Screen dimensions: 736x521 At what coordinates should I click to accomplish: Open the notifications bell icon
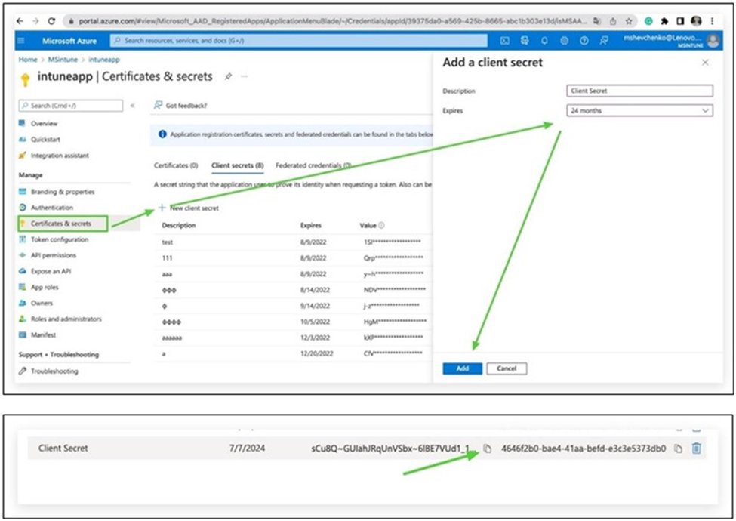544,40
